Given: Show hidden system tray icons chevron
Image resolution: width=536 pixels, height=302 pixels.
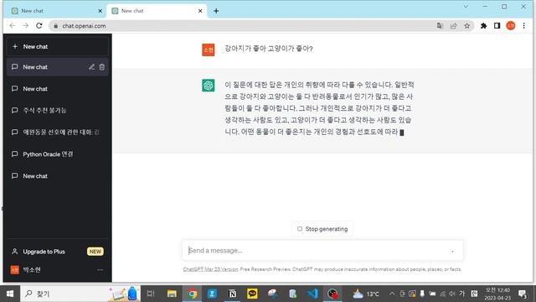Looking at the screenshot, I should (392, 294).
